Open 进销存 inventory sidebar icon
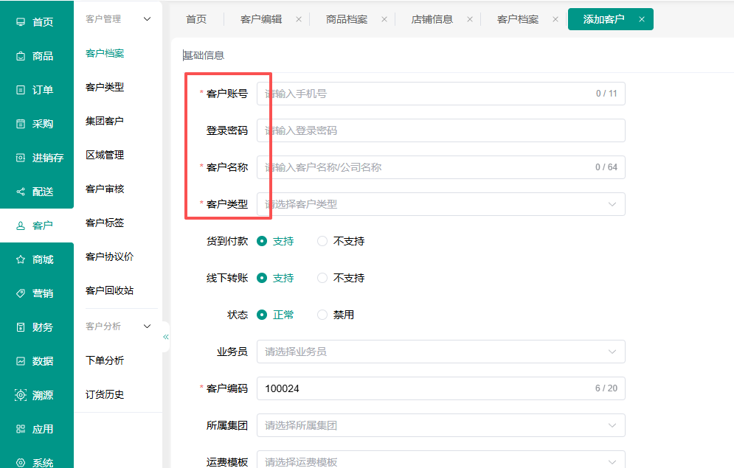Viewport: 734px width, 468px height. [21, 158]
